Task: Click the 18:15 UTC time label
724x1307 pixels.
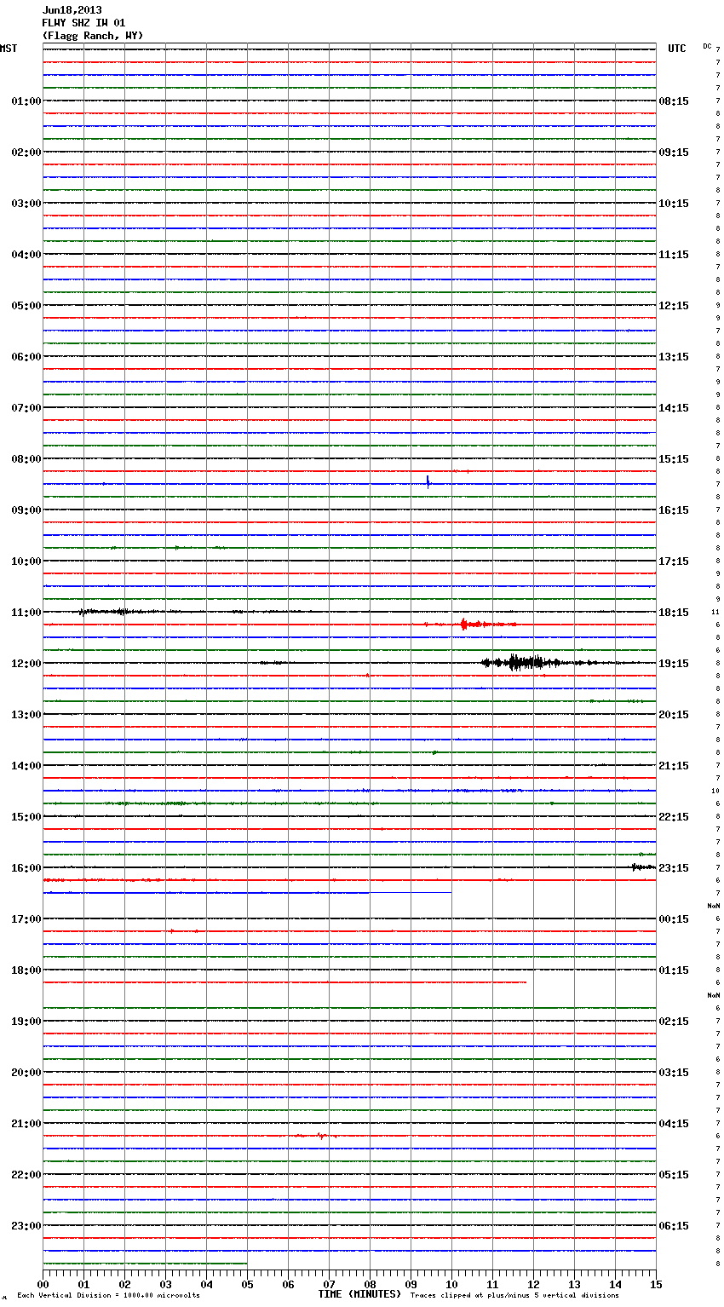Action: click(x=674, y=613)
